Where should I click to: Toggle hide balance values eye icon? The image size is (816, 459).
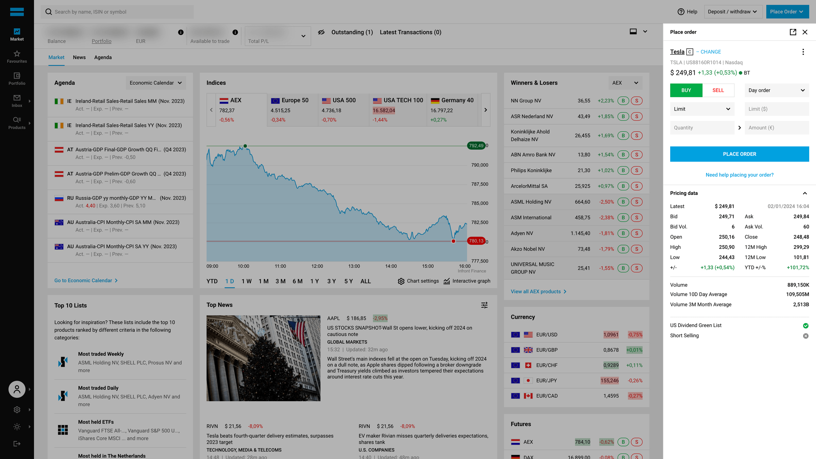pyautogui.click(x=321, y=32)
